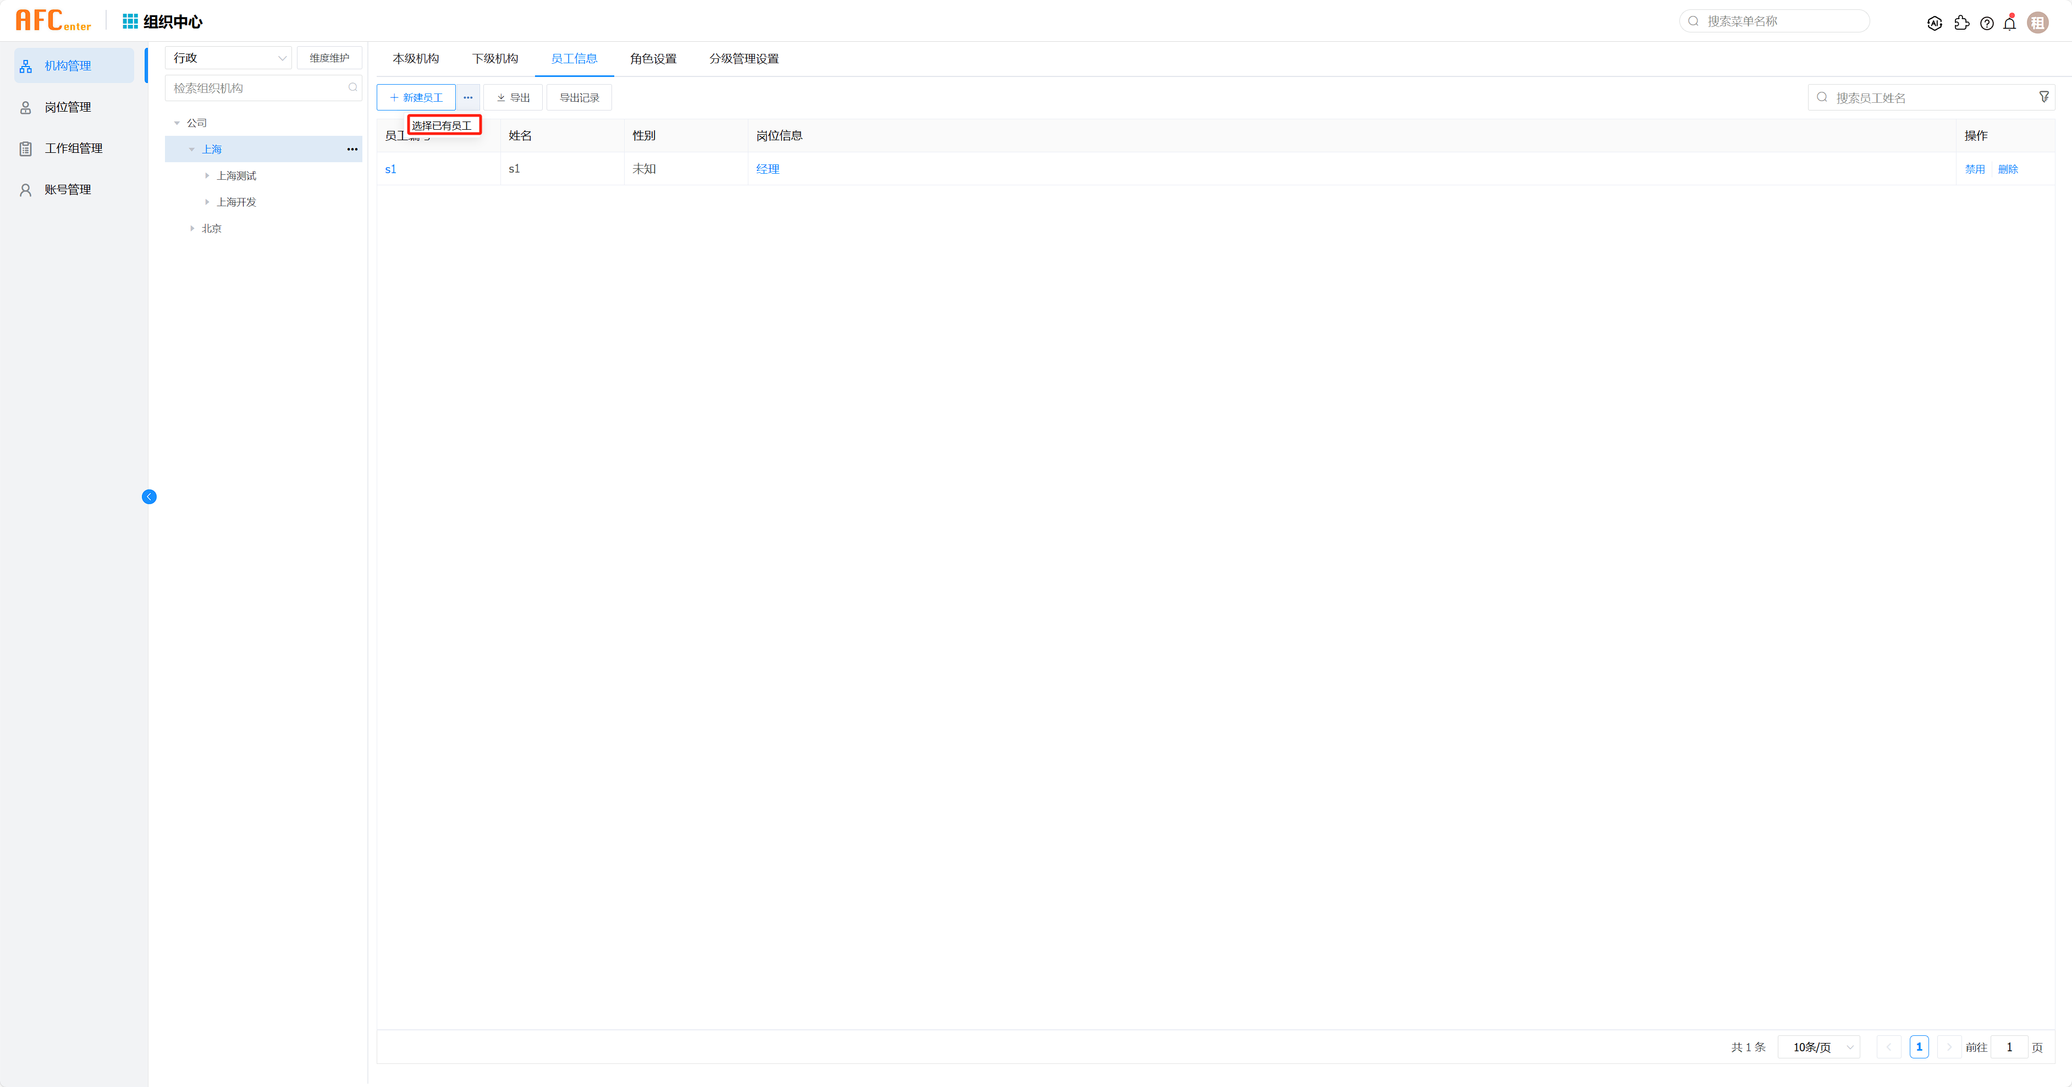Image resolution: width=2072 pixels, height=1087 pixels.
Task: Open the help question-mark icon
Action: 1987,23
